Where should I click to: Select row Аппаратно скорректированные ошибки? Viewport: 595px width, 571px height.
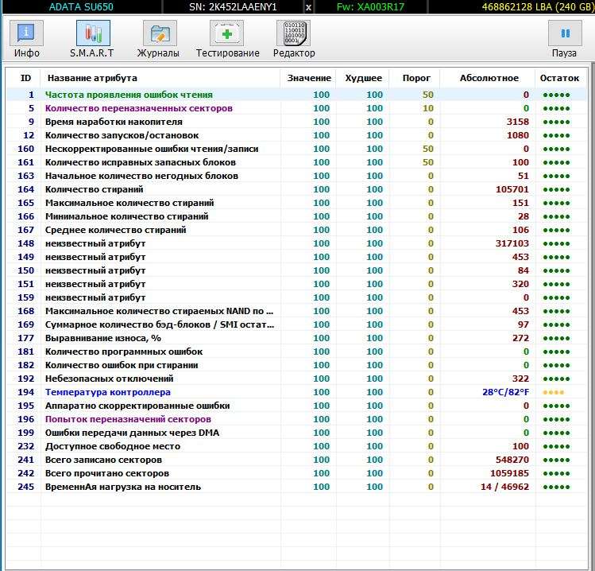click(296, 406)
